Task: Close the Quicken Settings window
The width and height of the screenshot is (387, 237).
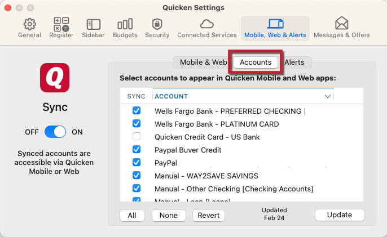Action: pos(8,8)
